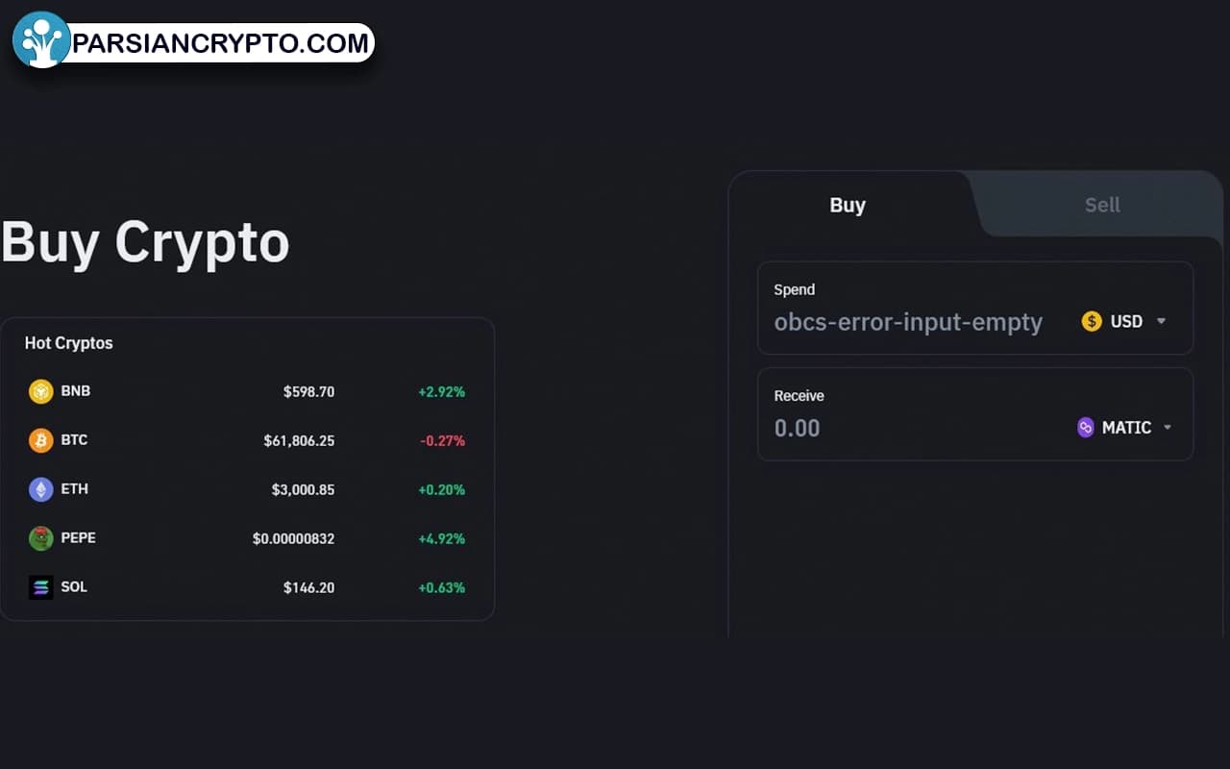This screenshot has width=1230, height=769.
Task: Expand the USD currency dropdown arrow
Action: 1161,321
